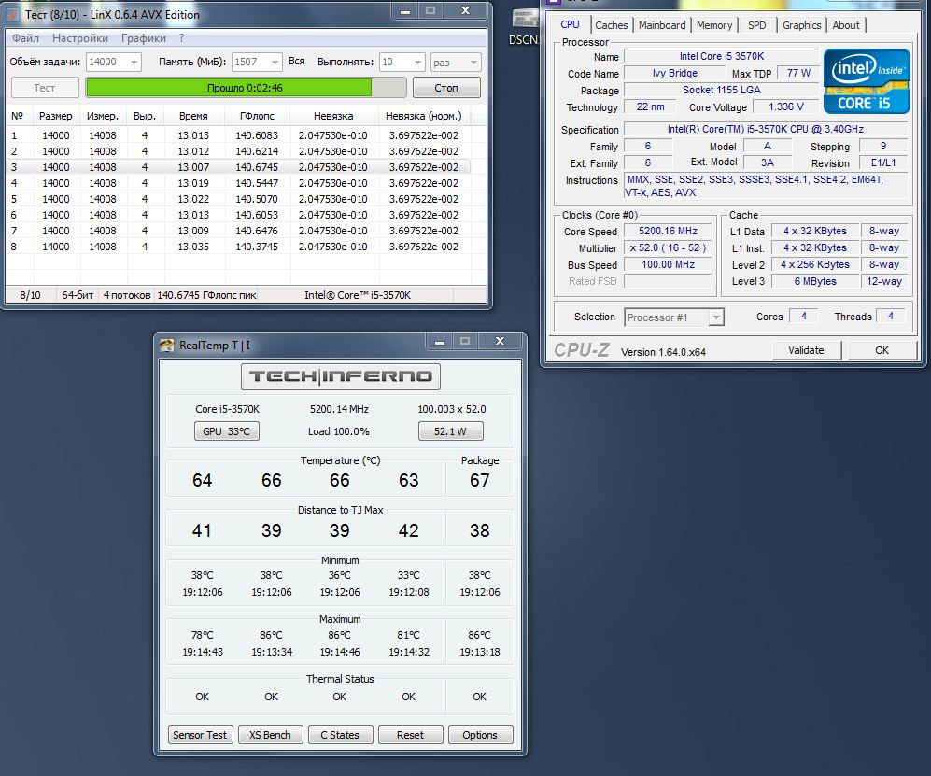
Task: Select result row 3 with 140.6745 GFlops
Action: (237, 167)
